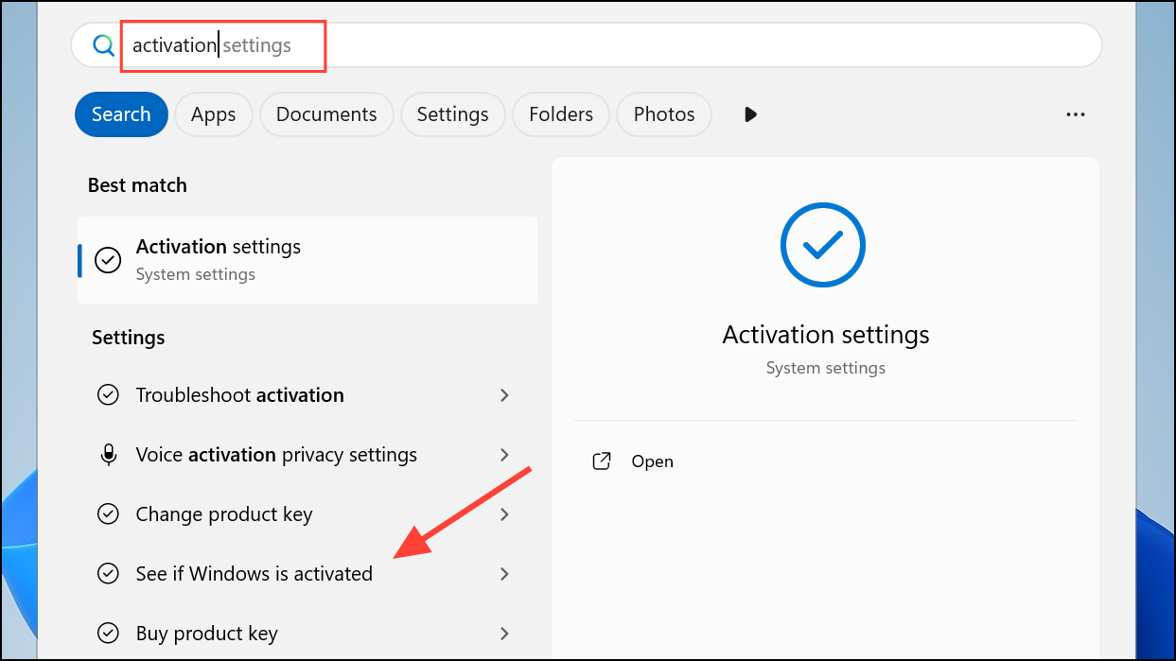Open Voice activation privacy settings
The image size is (1176, 661).
click(x=307, y=455)
